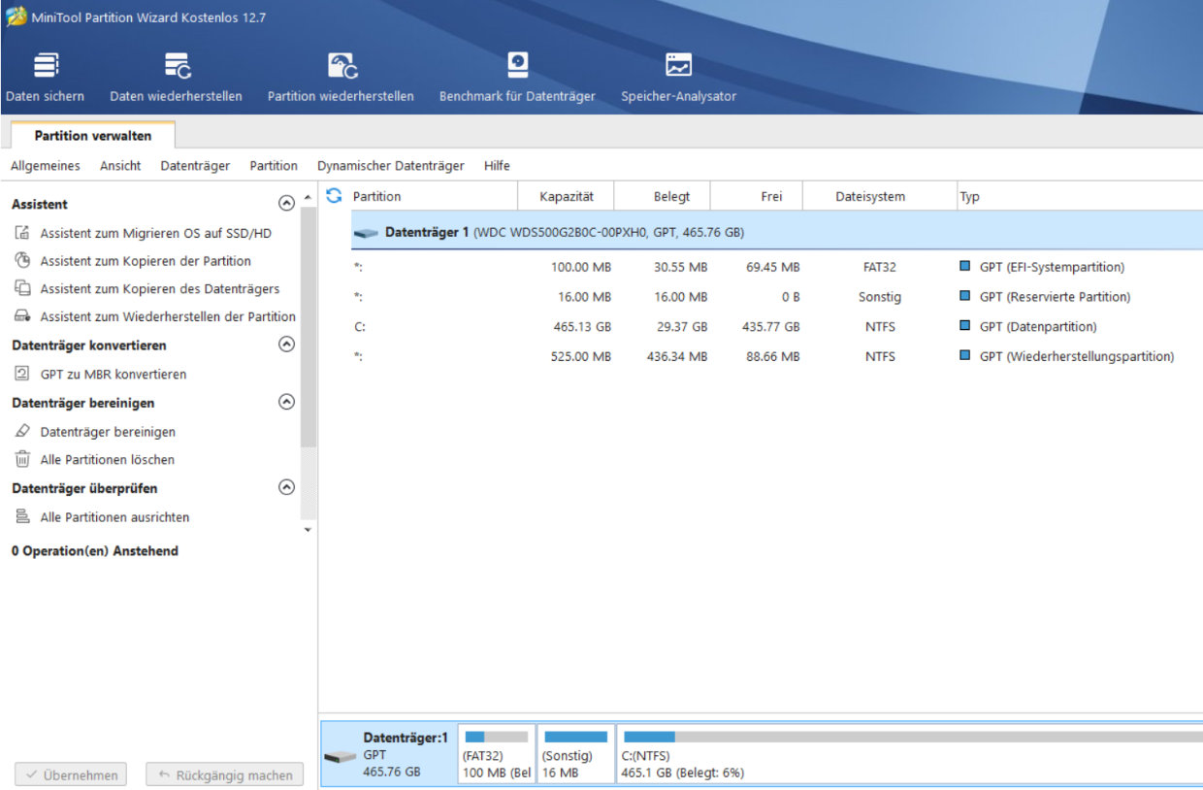Click Kopieren der Partition assistant icon
Viewport: 1203px width, 790px height.
[22, 261]
